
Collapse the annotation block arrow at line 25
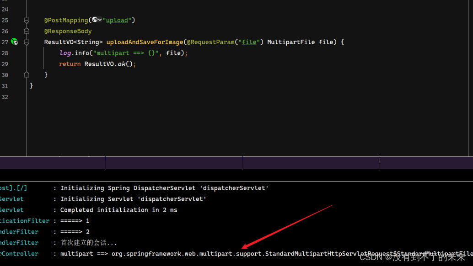tap(26, 20)
